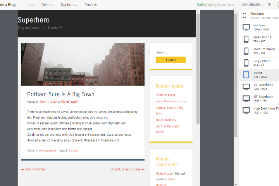Open the dropdown arrow next to UNPUBLISH
The image size is (279, 186).
269,5
